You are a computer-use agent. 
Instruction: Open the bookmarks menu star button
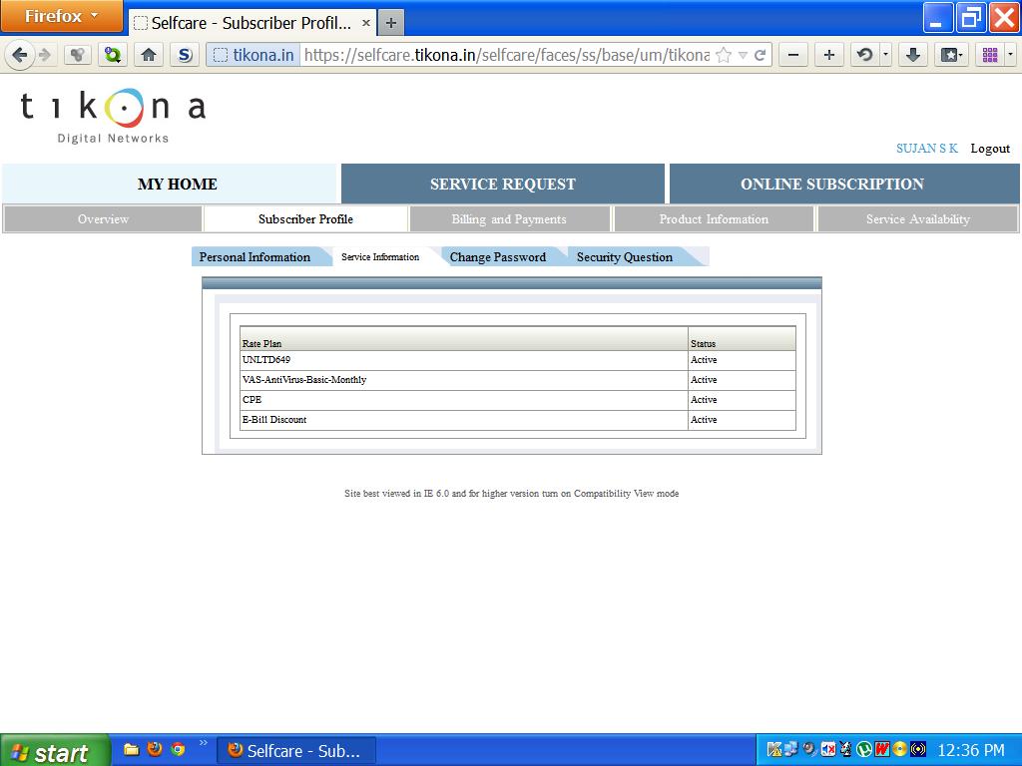tap(950, 55)
